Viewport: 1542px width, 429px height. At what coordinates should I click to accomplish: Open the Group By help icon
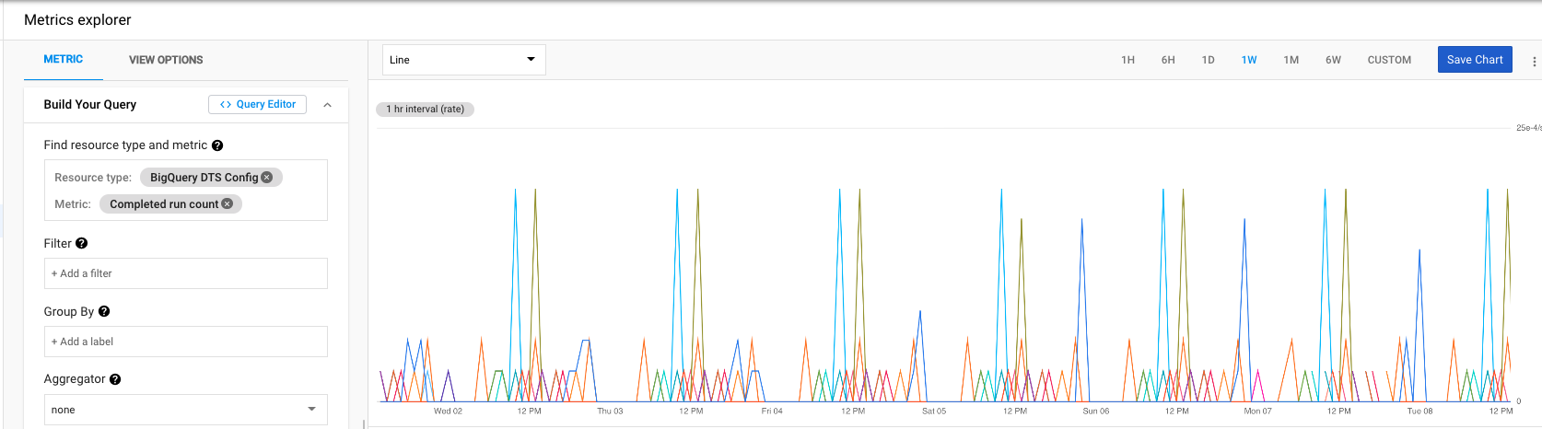click(104, 312)
